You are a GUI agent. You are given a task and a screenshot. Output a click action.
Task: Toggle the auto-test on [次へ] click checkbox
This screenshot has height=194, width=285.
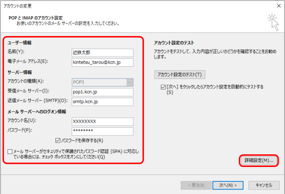click(x=163, y=87)
